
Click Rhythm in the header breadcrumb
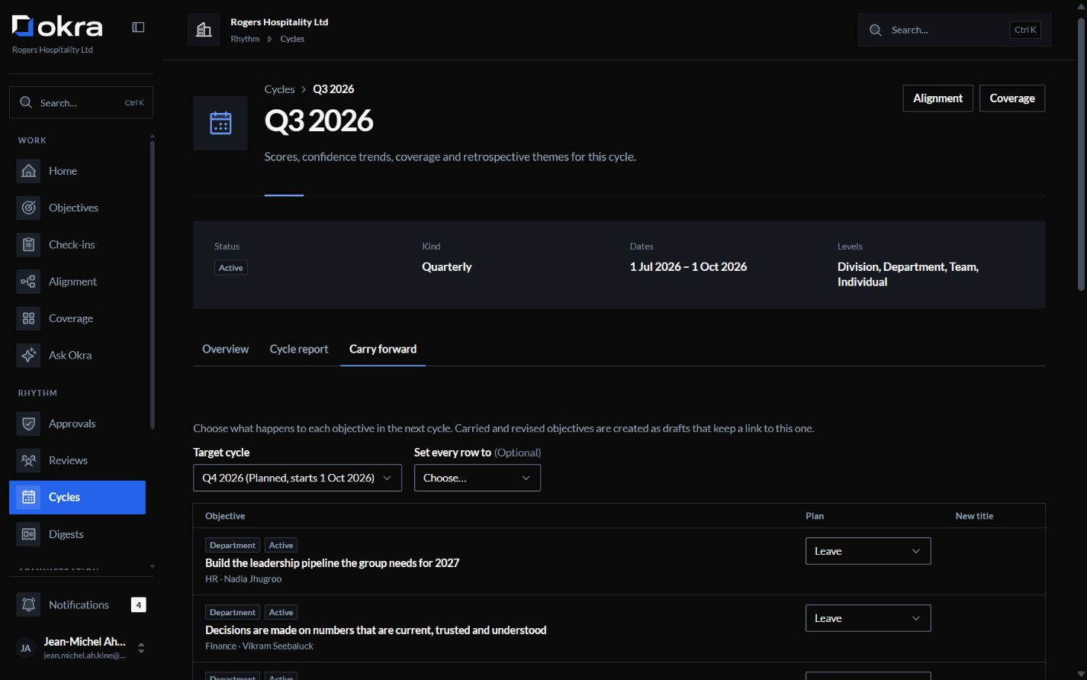(x=245, y=39)
